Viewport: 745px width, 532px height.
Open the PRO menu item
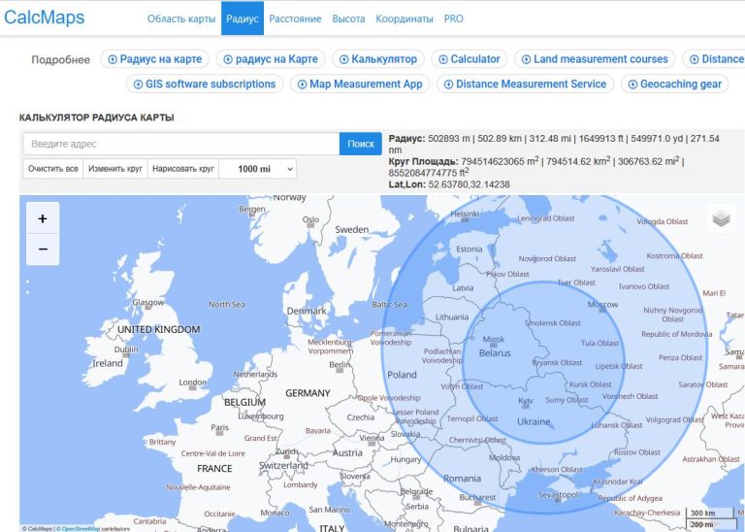point(453,19)
